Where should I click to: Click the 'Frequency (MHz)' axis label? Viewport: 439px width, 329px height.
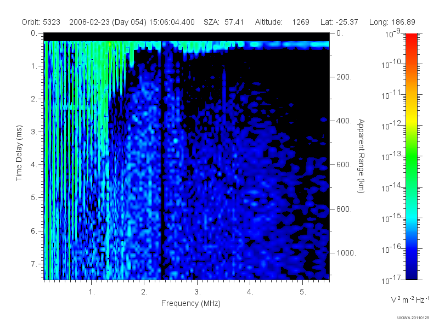pos(190,303)
